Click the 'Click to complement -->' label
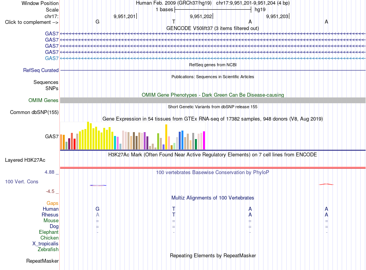Viewport: 366px width, 270px height. (32, 22)
